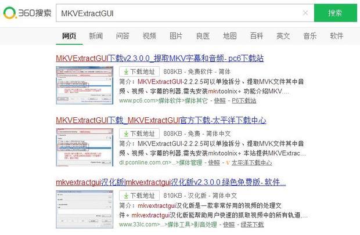Click the pc6 result screenshot thumbnail
360x235 pixels.
pyautogui.click(x=85, y=85)
